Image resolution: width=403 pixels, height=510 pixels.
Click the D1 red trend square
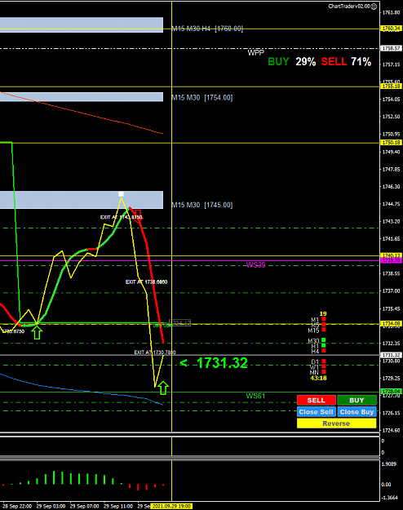click(x=324, y=361)
